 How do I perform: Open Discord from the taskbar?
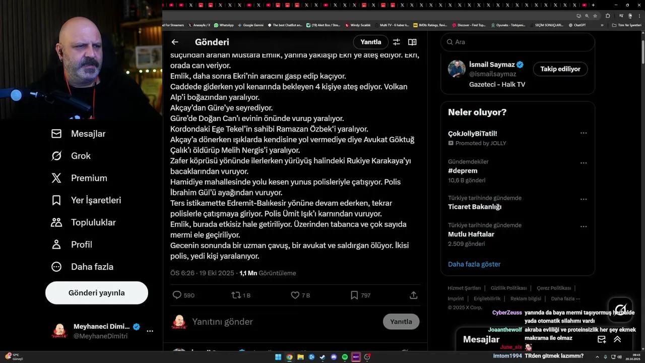click(x=334, y=357)
